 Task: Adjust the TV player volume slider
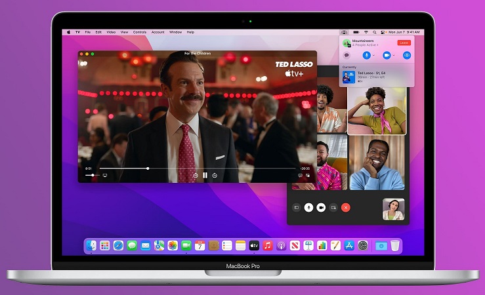coord(92,176)
